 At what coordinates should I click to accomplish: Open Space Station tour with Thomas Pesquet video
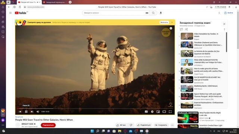tap(202, 96)
